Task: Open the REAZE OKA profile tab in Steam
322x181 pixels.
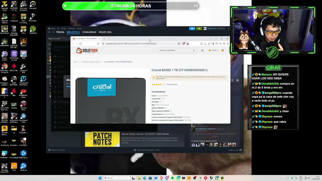Action: click(x=105, y=32)
